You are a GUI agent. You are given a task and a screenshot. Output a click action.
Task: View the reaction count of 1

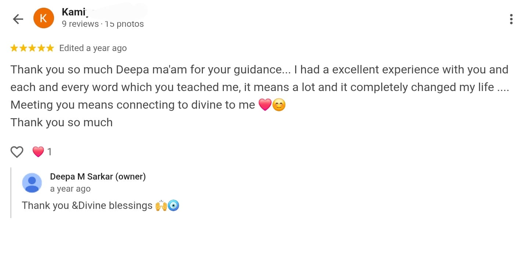[50, 152]
